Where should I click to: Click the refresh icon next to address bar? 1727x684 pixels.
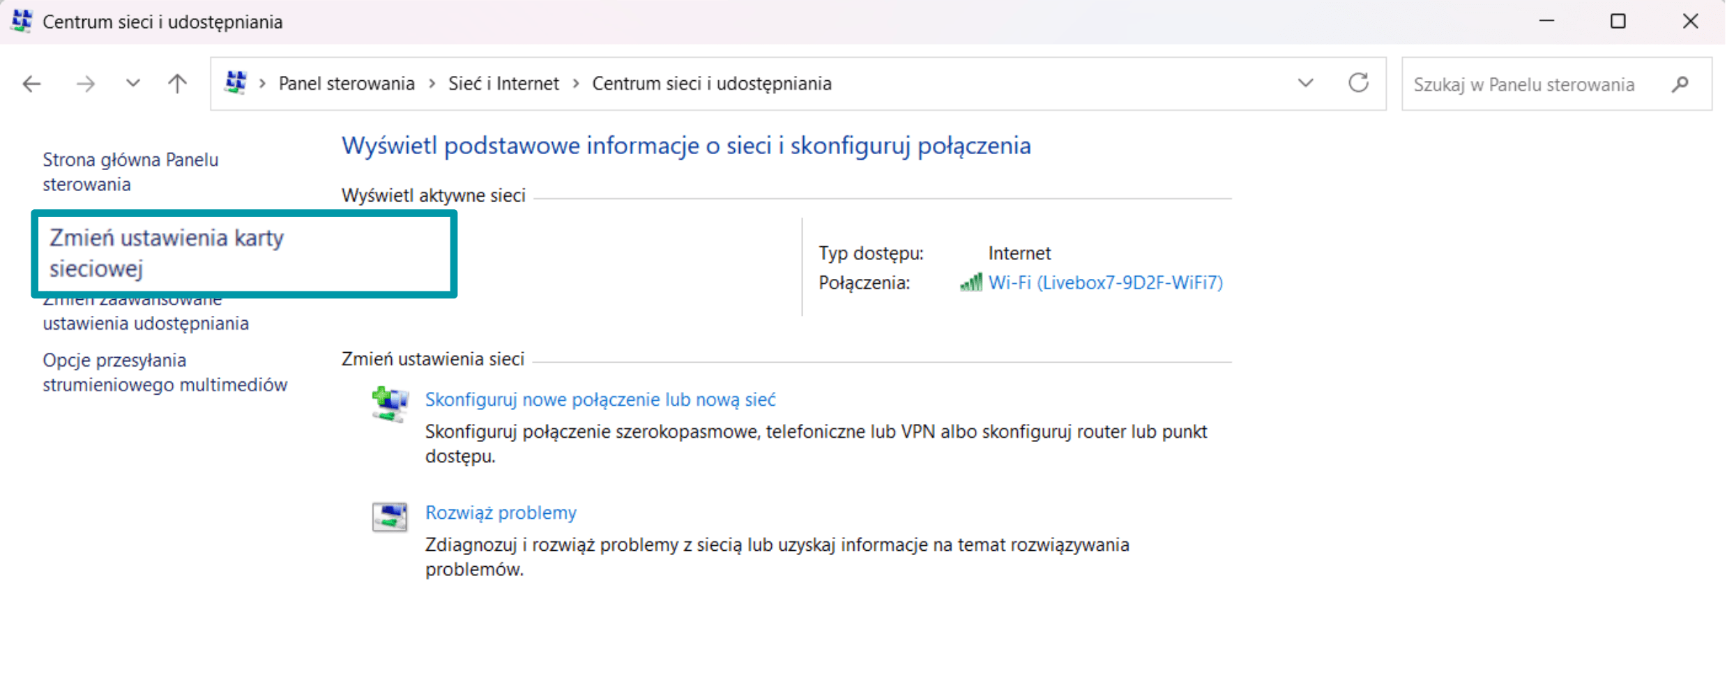[x=1358, y=83]
